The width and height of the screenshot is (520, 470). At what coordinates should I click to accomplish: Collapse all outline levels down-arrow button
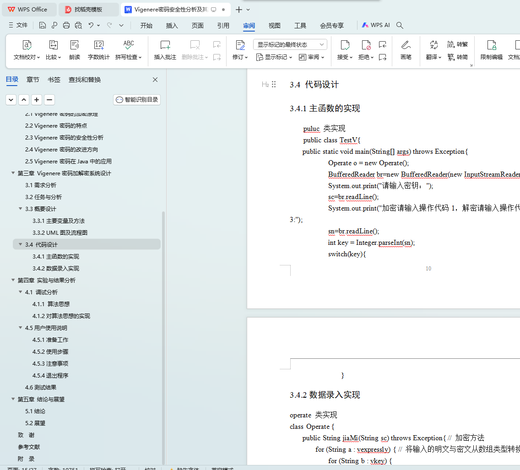click(x=11, y=100)
